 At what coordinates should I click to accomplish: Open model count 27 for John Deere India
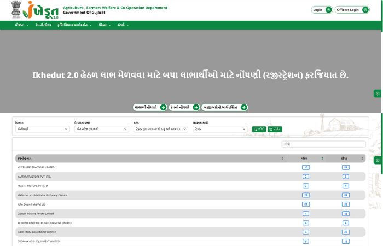(x=306, y=204)
